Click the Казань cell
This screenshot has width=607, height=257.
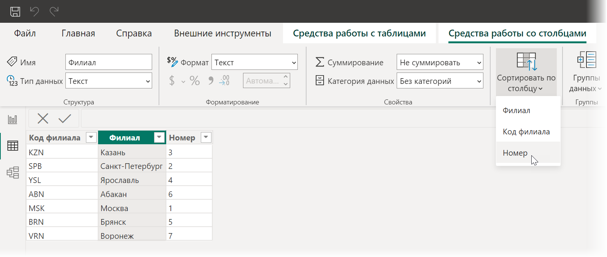(132, 152)
